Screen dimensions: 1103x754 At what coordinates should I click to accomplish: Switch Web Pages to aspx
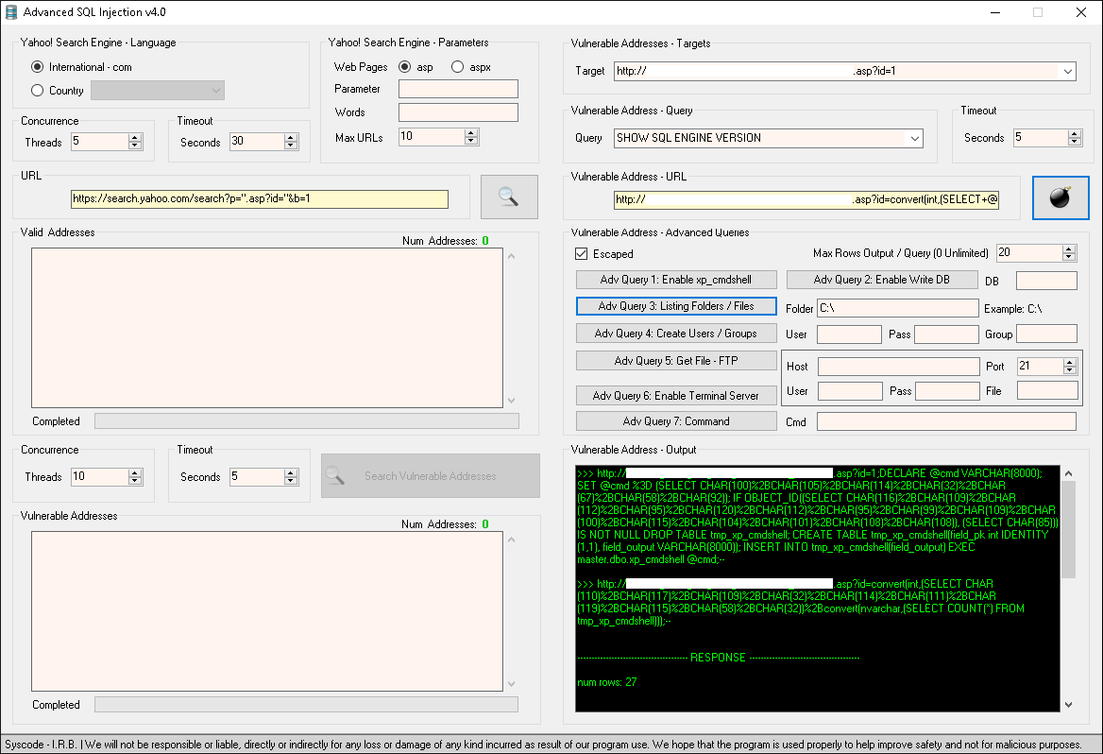tap(458, 66)
